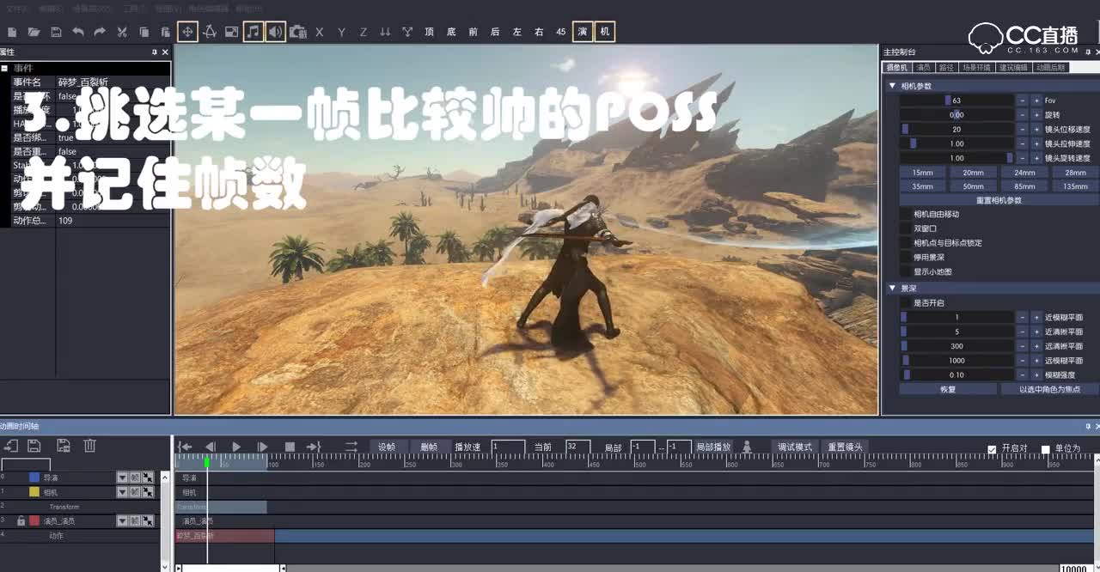The width and height of the screenshot is (1100, 572).
Task: Toggle sound with the speaker icon
Action: click(275, 32)
